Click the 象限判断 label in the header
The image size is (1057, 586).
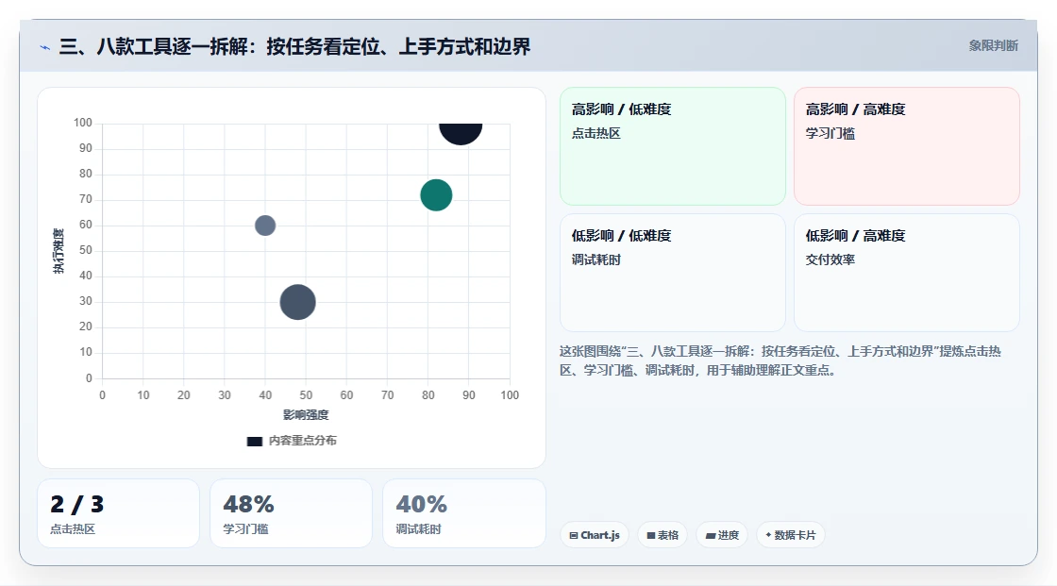pyautogui.click(x=993, y=46)
